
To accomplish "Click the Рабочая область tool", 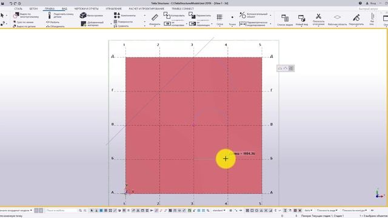I will tap(337, 20).
